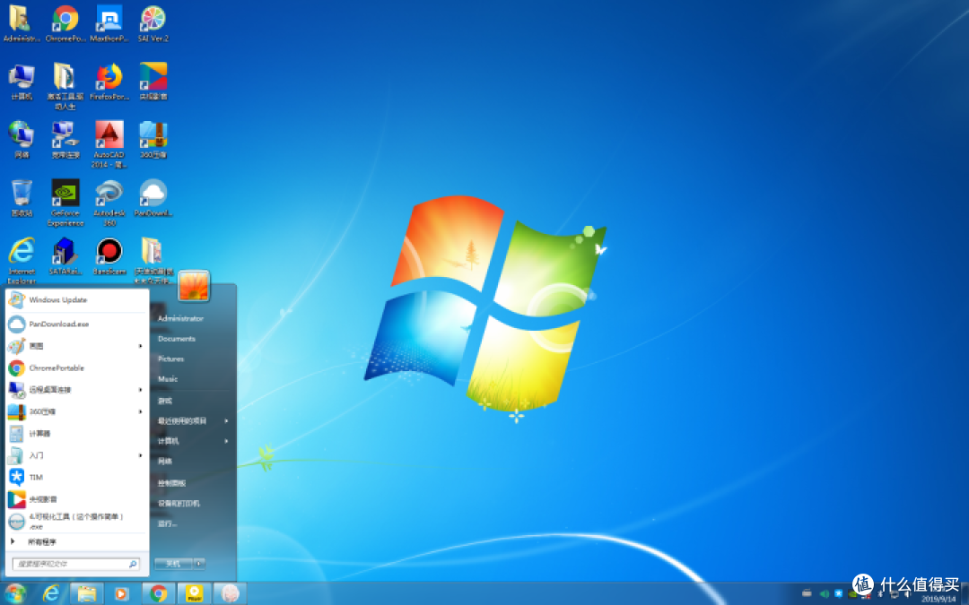Open the Administrator folder desktop icon
Image resolution: width=969 pixels, height=605 pixels.
[x=21, y=24]
